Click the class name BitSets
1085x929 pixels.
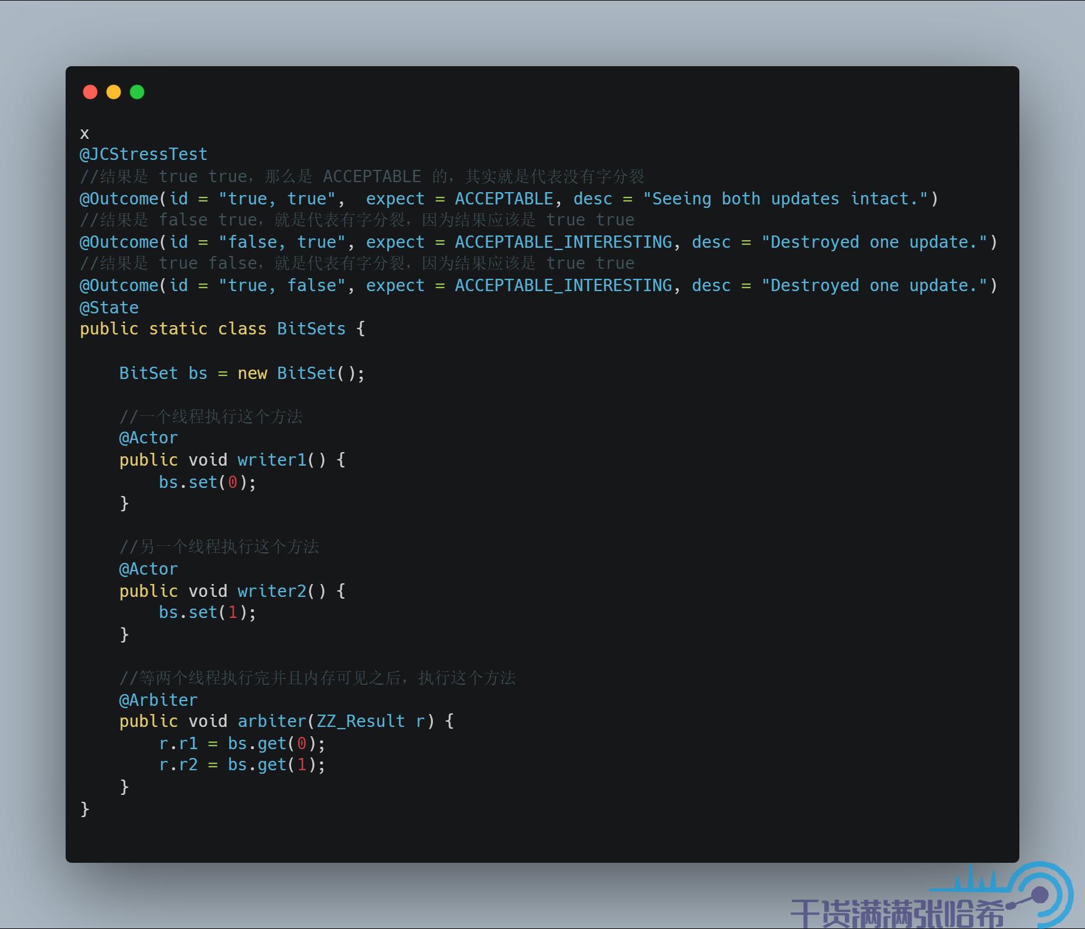point(311,329)
